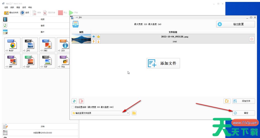
Task: Open the 任务 menu
Action: (x=6, y=7)
